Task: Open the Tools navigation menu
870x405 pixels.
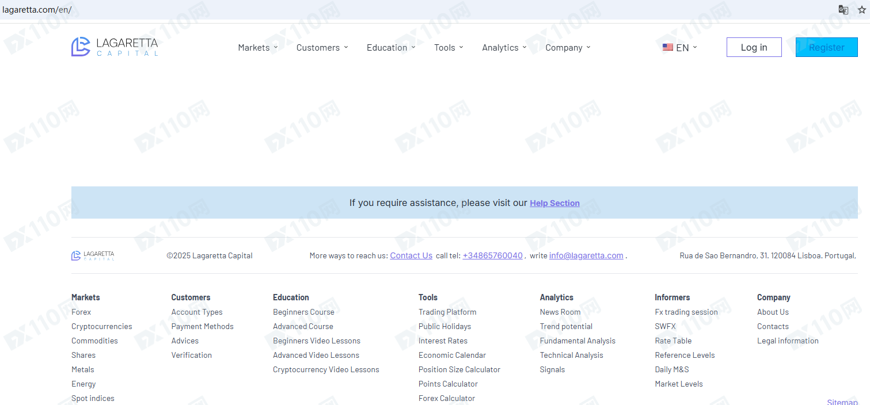Action: [449, 48]
